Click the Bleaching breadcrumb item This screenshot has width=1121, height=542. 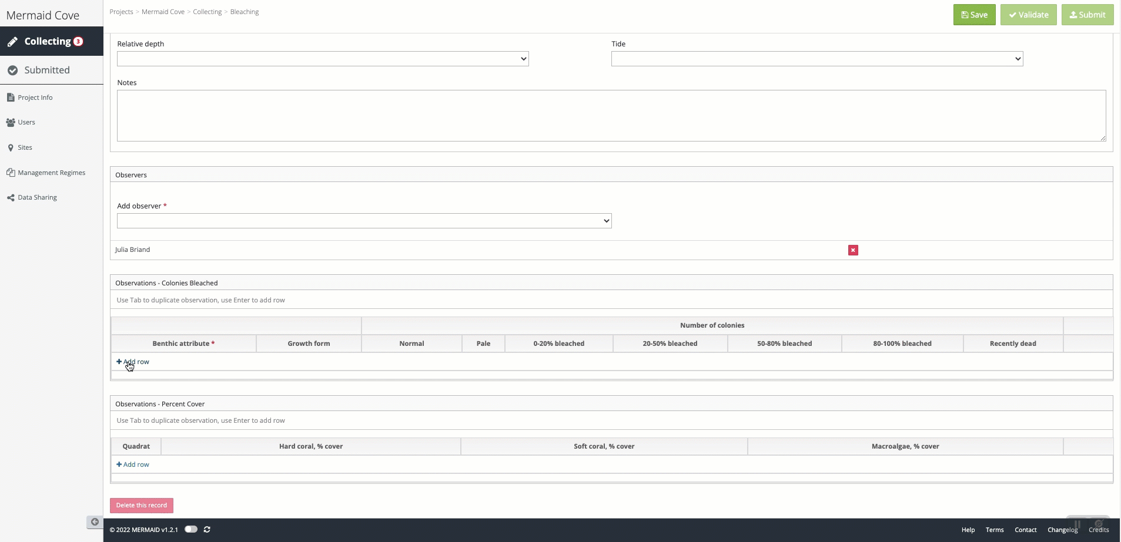pos(245,12)
